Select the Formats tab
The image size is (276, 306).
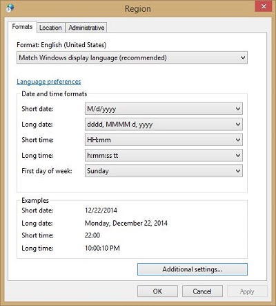[22, 27]
